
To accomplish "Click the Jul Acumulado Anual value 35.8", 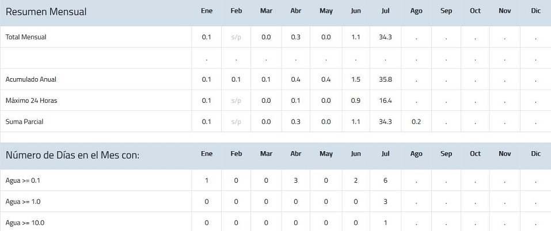I will [x=386, y=79].
